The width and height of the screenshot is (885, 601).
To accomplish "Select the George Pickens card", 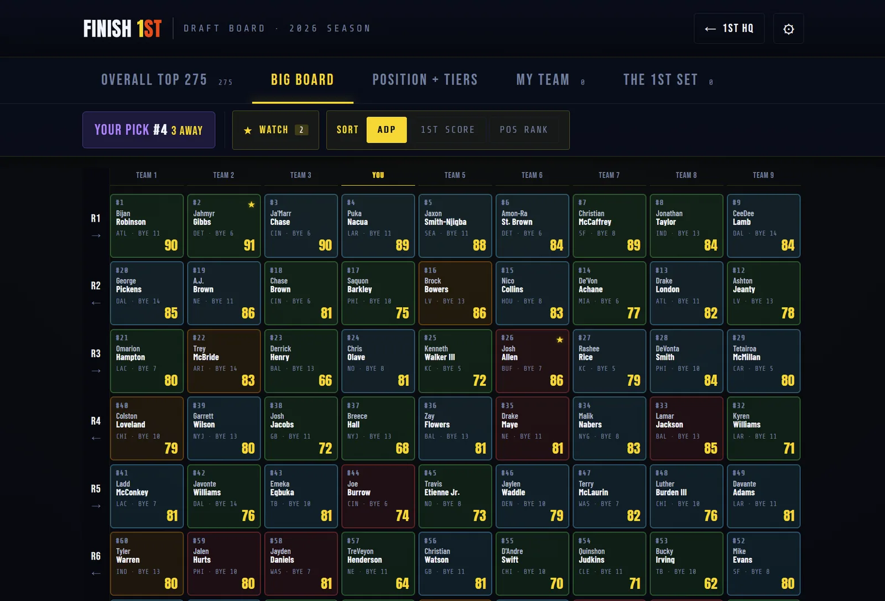I will click(x=147, y=293).
